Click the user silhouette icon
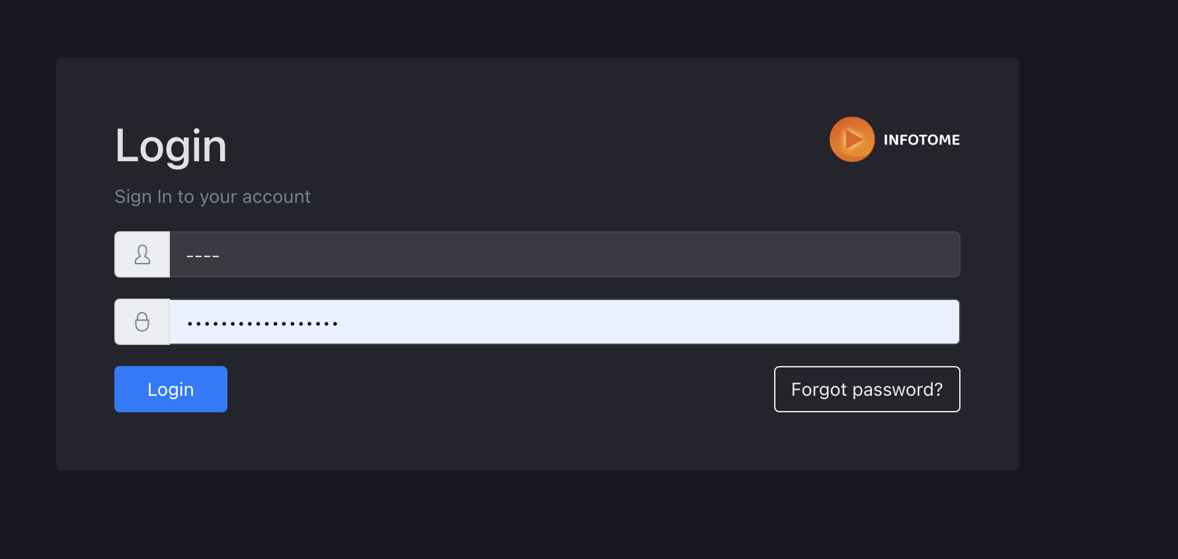 coord(142,254)
